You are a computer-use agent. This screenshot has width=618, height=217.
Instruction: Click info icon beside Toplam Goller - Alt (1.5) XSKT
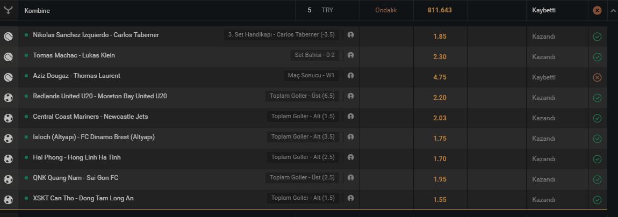351,198
